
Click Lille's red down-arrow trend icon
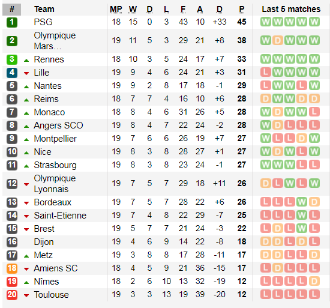26,73
